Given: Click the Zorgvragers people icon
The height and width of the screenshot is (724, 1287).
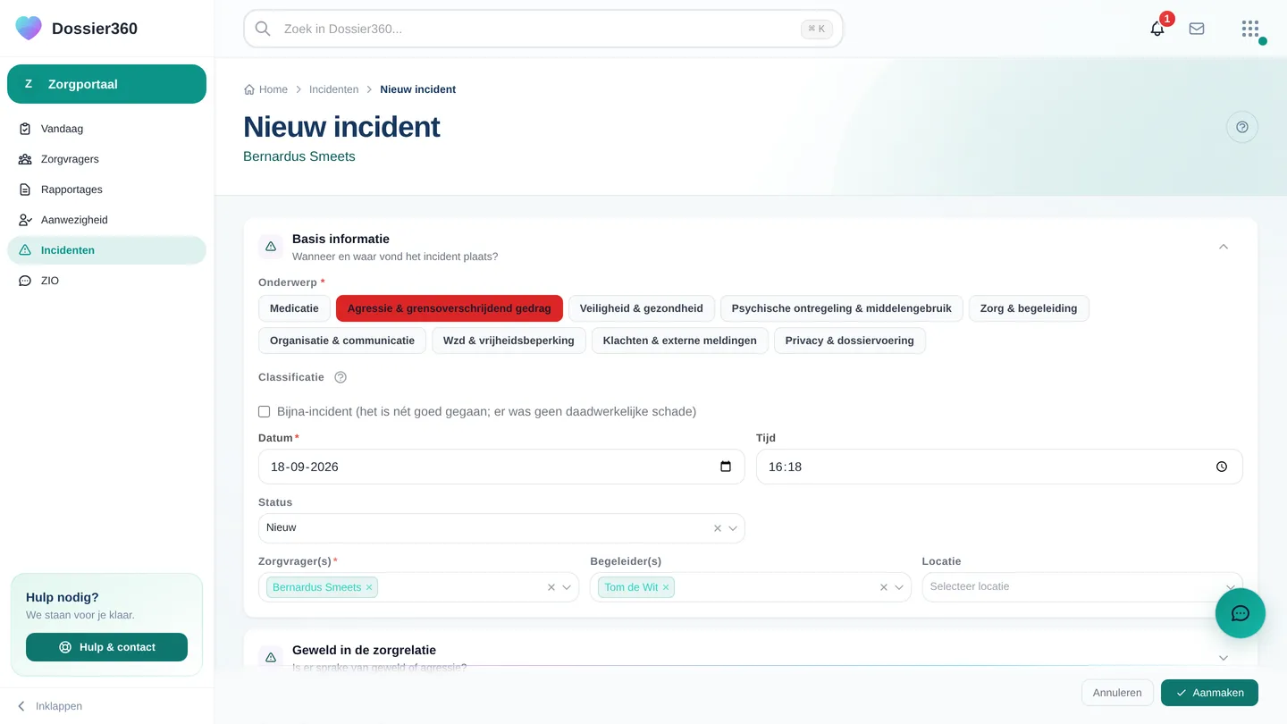Looking at the screenshot, I should (25, 159).
